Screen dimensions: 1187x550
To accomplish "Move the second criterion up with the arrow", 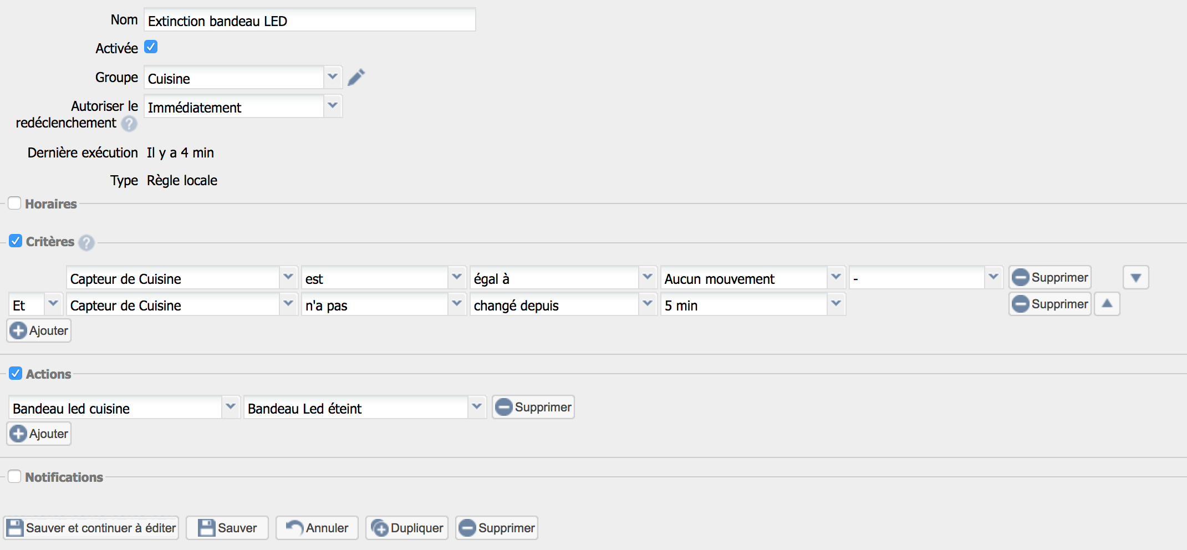I will coord(1107,304).
